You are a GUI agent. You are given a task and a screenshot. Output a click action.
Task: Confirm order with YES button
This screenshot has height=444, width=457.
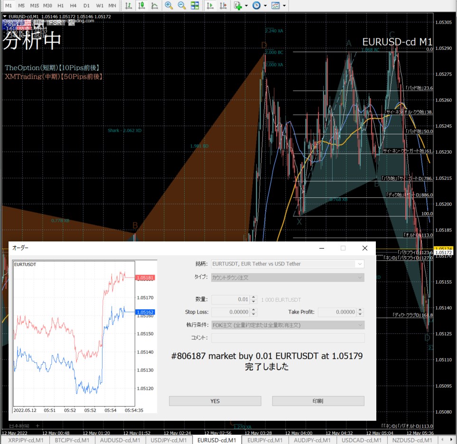(x=215, y=401)
